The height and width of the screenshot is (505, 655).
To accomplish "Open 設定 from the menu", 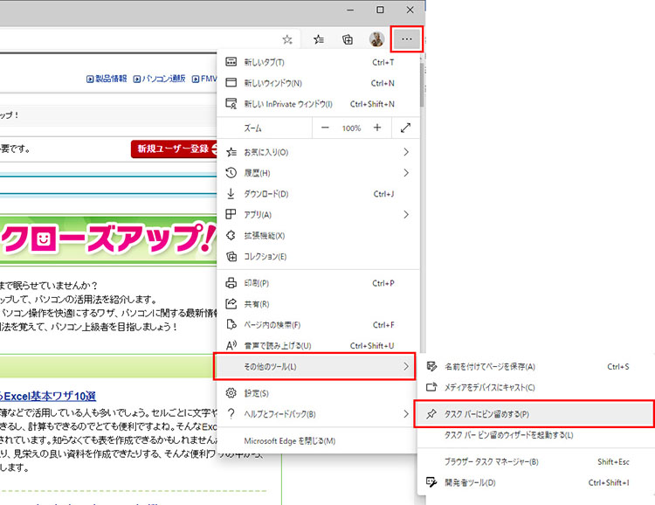I will [255, 393].
